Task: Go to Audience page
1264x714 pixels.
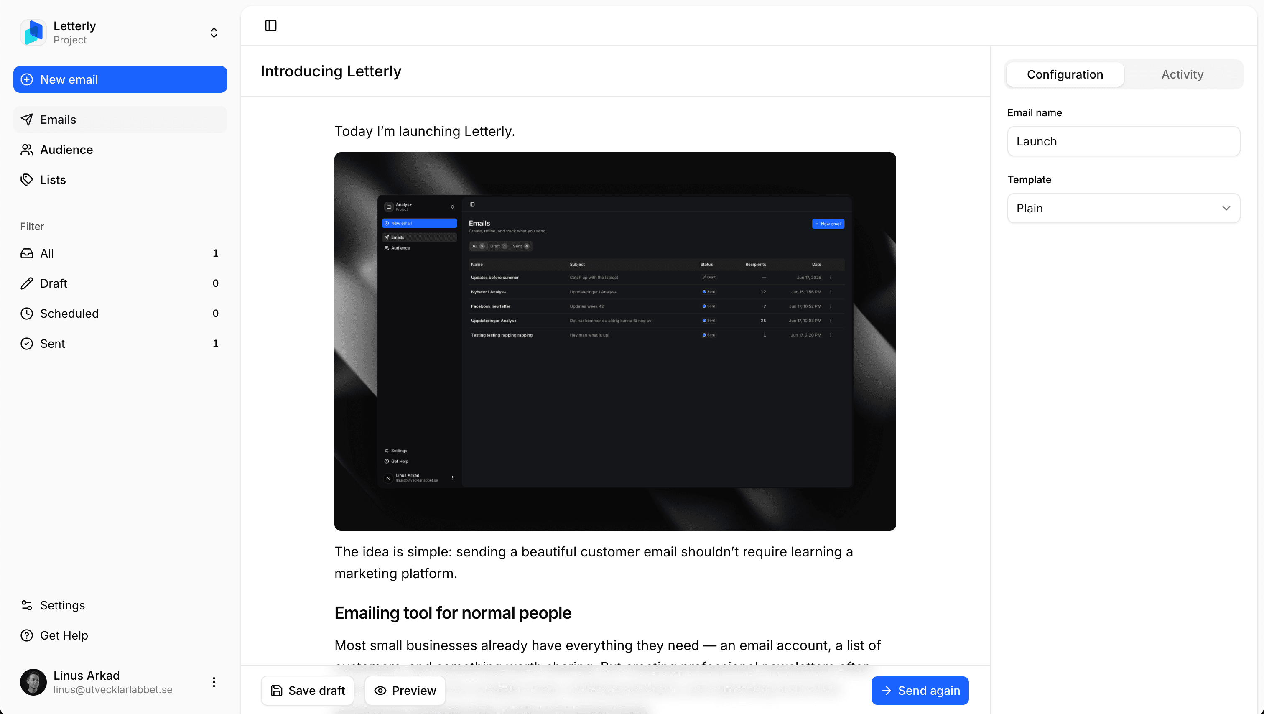Action: point(120,150)
